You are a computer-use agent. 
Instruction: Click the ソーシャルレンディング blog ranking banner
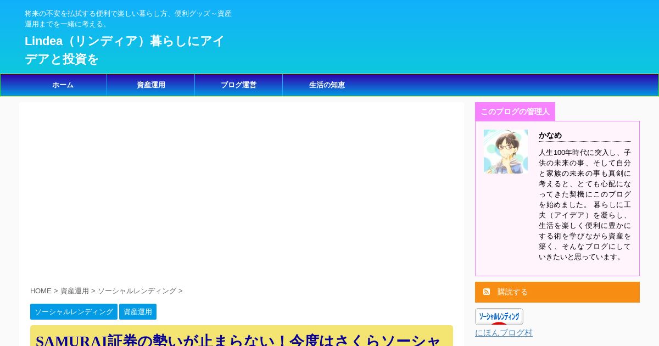499,316
